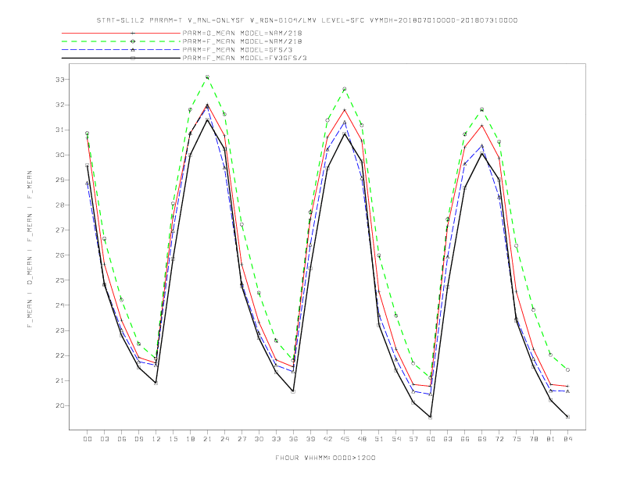This screenshot has height=478, width=619.
Task: Click the black solid legend line sample
Action: [x=121, y=58]
